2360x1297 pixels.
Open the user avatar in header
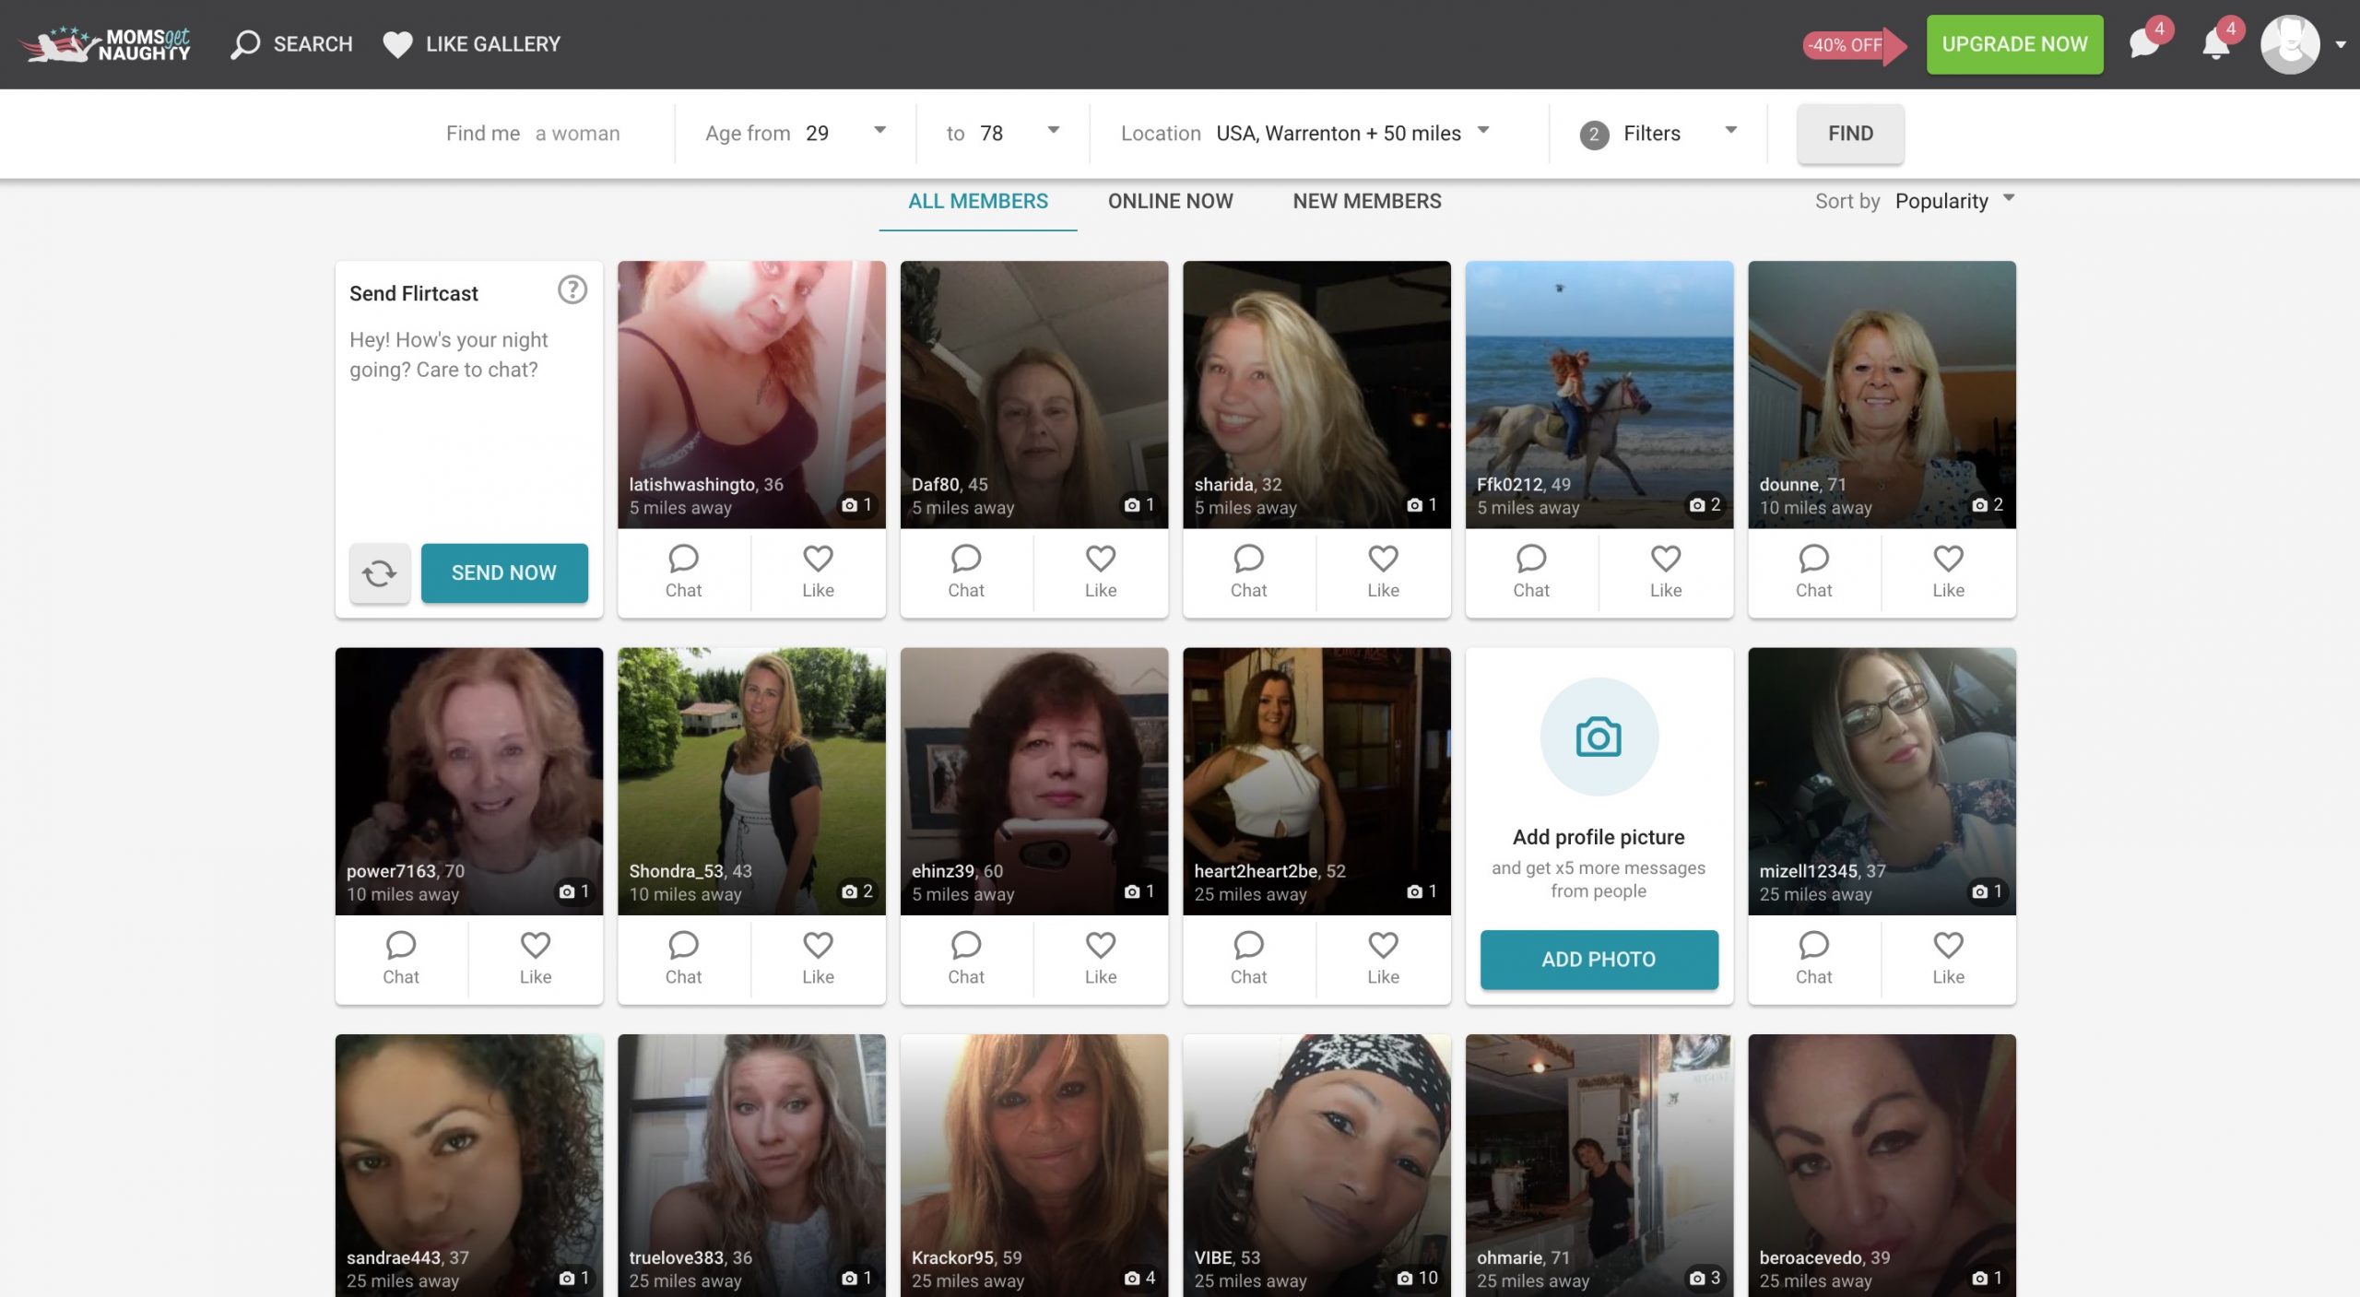(2290, 44)
